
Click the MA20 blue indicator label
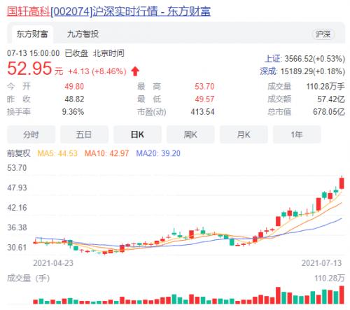point(158,153)
